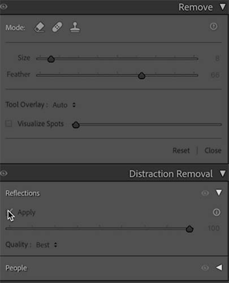Image resolution: width=229 pixels, height=283 pixels.
Task: Expand the People section triangle
Action: click(219, 267)
